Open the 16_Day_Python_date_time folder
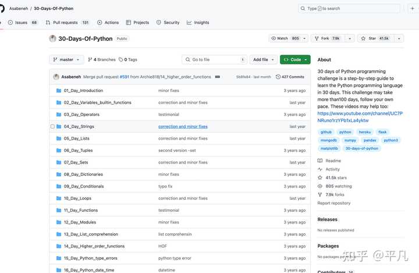This screenshot has height=273, width=419. coord(89,270)
